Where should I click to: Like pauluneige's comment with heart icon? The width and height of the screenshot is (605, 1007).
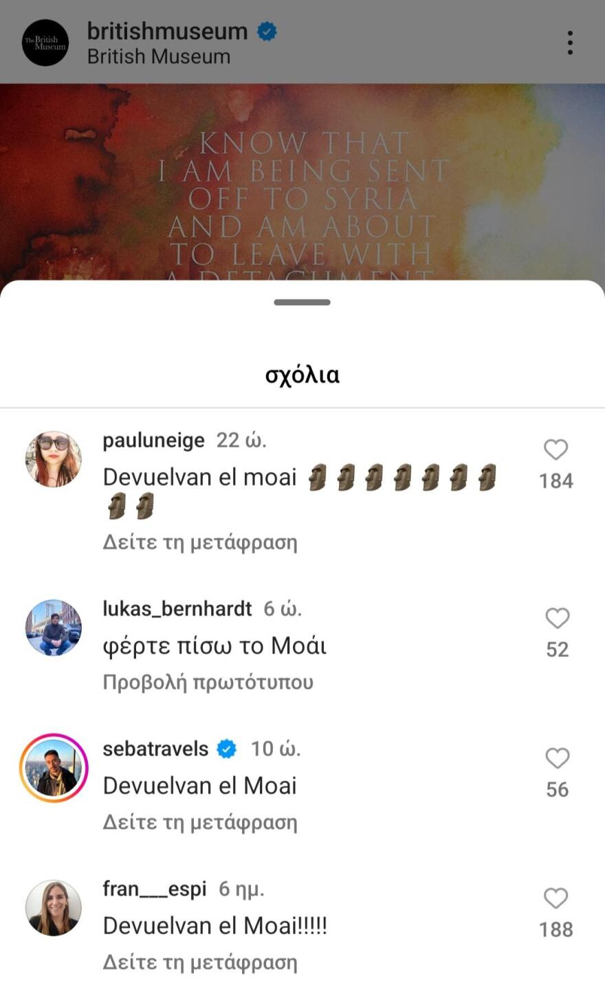click(555, 450)
